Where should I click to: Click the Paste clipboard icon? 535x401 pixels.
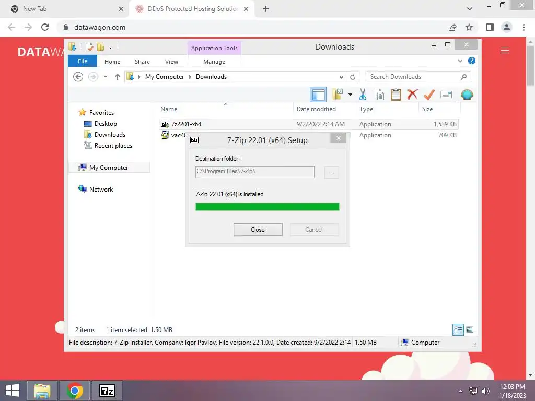[x=396, y=95]
